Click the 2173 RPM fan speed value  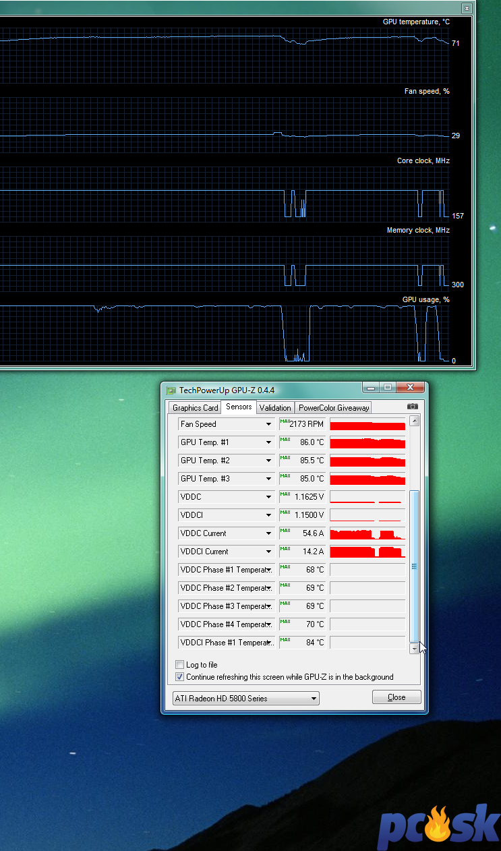pos(307,424)
